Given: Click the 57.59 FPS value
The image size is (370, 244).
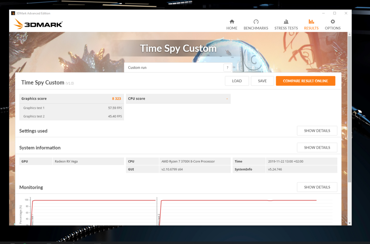Looking at the screenshot, I should [x=115, y=108].
